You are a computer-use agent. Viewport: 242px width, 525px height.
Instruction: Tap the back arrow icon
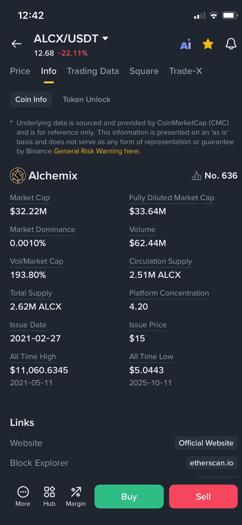(16, 44)
